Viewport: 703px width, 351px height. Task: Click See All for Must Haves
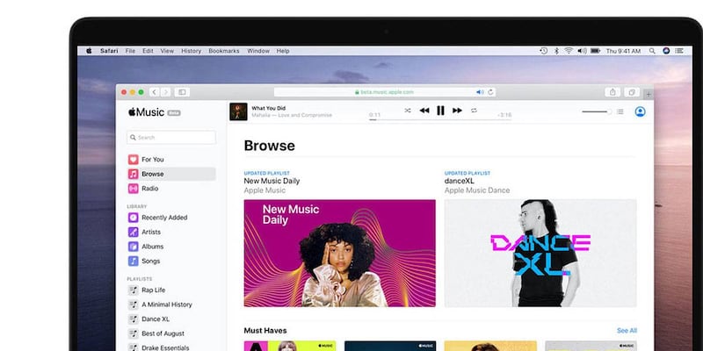627,331
